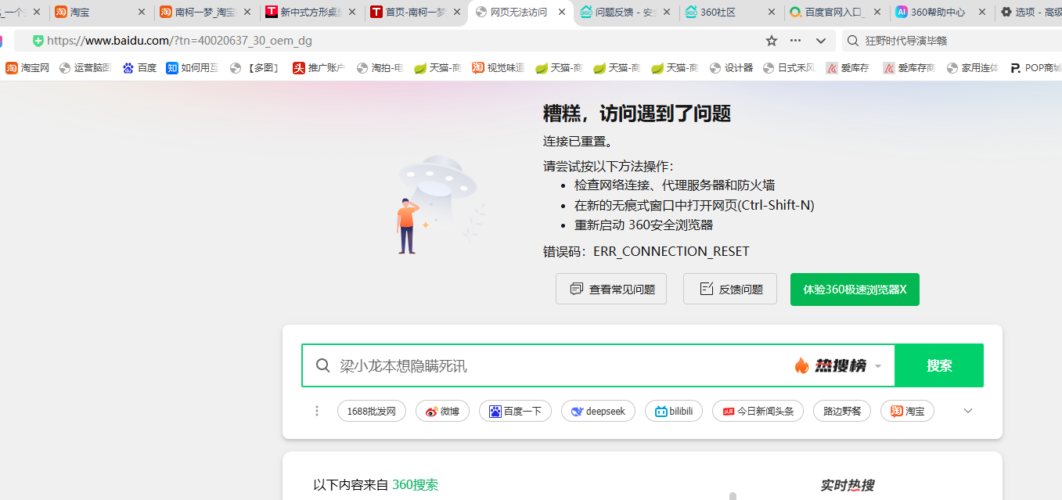The width and height of the screenshot is (1062, 500).
Task: Open the 百度一下 quick link
Action: [515, 411]
